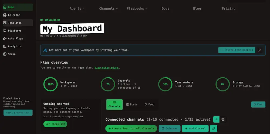Click the Feed bell button on the right

tap(258, 104)
